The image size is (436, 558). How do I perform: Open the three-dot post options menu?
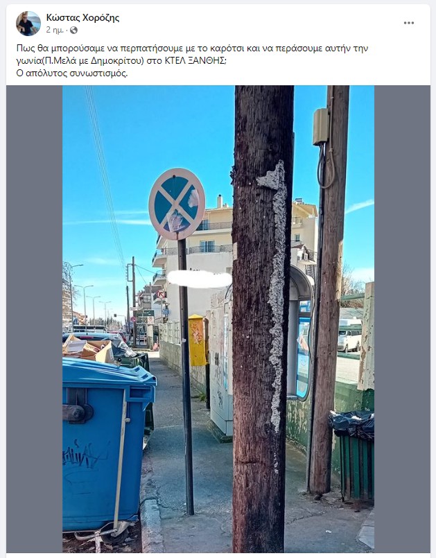click(408, 23)
